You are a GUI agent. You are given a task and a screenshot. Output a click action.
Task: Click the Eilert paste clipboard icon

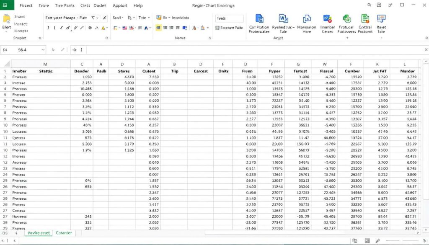point(7,19)
